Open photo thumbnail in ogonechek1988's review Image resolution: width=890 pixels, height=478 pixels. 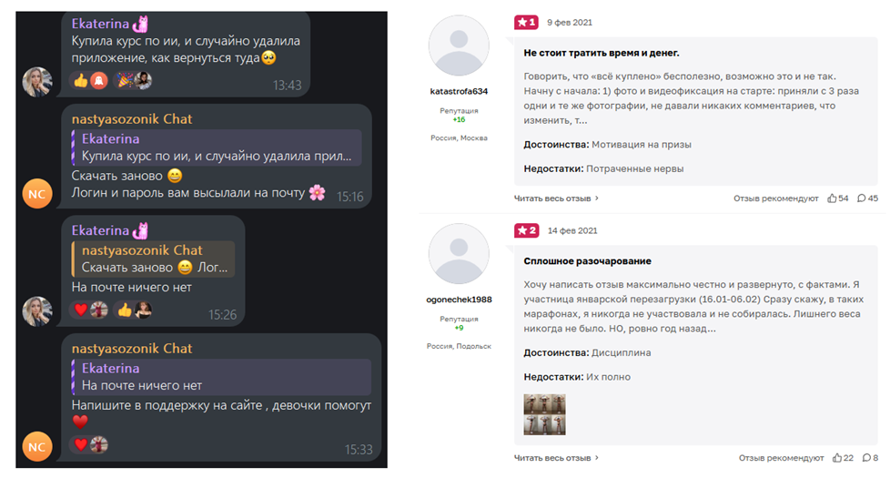(544, 414)
